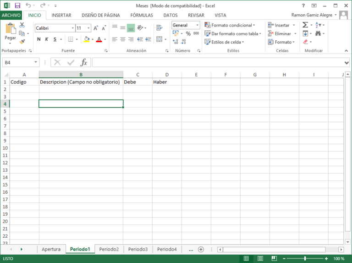Select the Format Painter brush

22,42
